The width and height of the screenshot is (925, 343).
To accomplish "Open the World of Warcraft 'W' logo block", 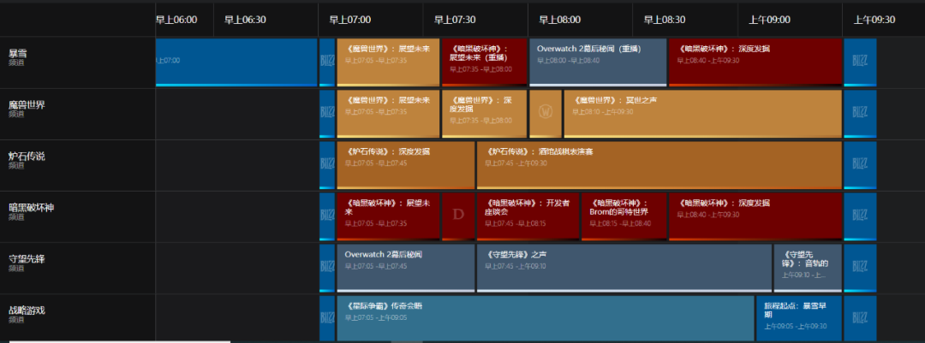I will click(x=546, y=114).
